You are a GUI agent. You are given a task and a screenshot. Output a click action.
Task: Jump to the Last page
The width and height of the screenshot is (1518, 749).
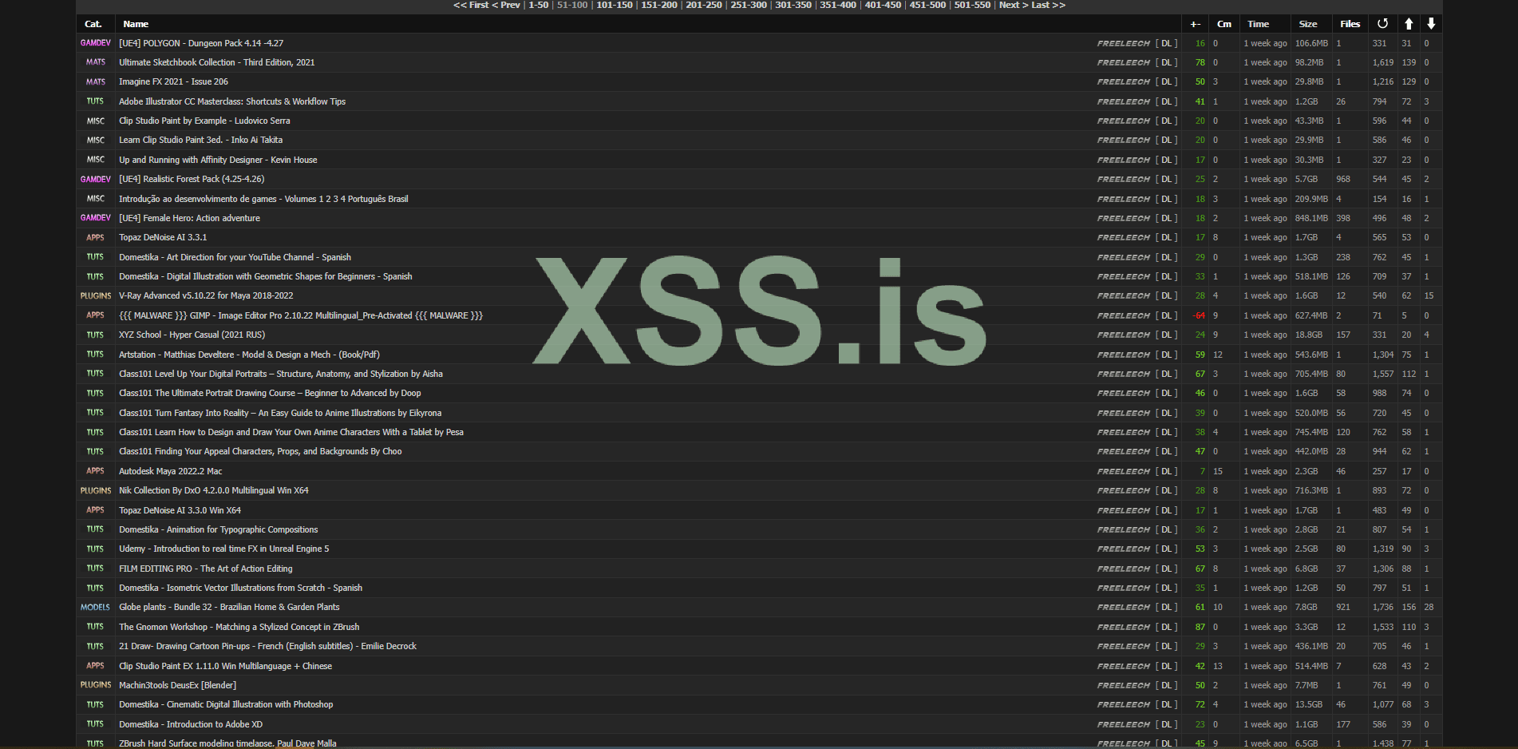[1049, 5]
